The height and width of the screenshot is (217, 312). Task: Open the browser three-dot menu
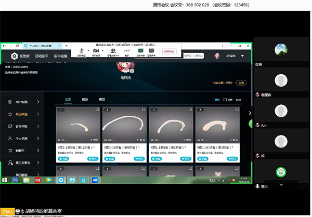click(x=223, y=46)
